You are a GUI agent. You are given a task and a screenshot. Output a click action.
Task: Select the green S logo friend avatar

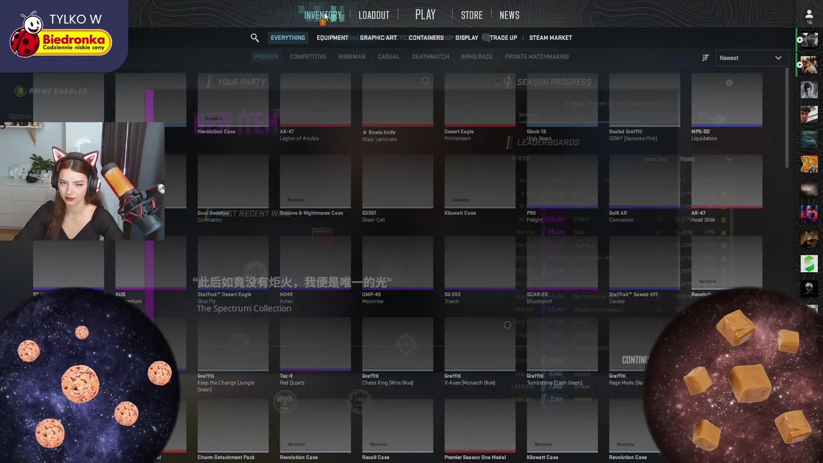[809, 263]
